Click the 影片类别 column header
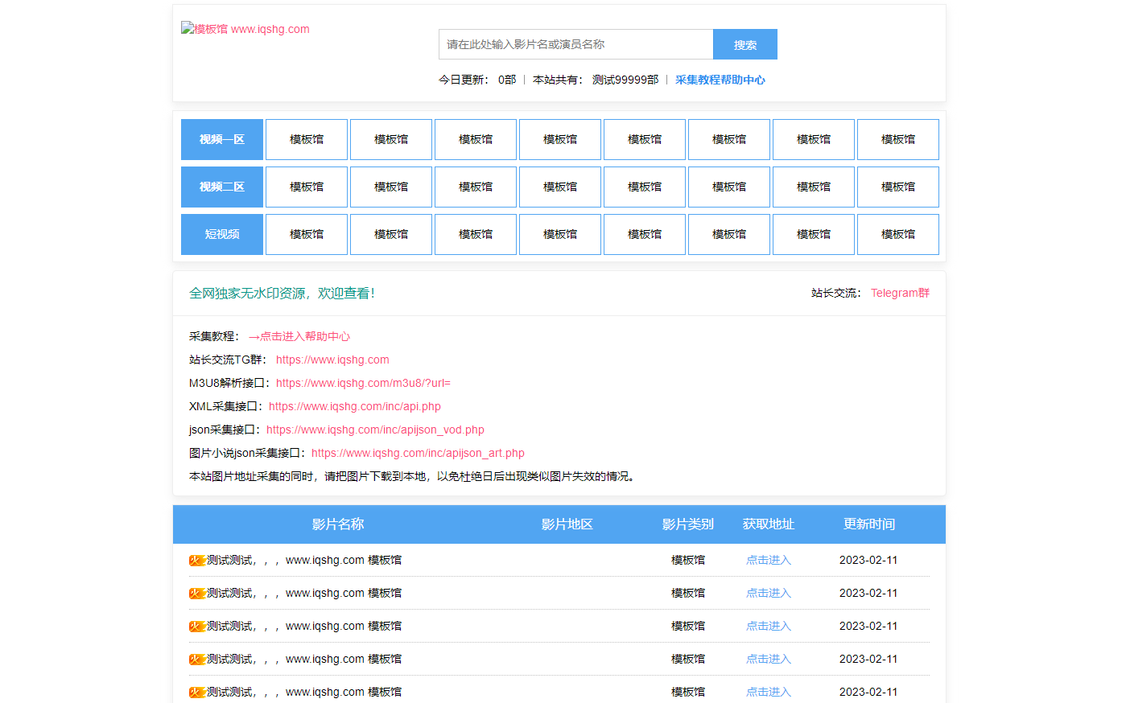1126x703 pixels. click(688, 524)
